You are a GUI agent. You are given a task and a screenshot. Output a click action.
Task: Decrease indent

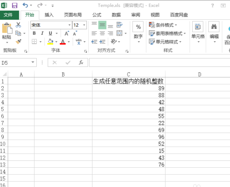(94, 42)
